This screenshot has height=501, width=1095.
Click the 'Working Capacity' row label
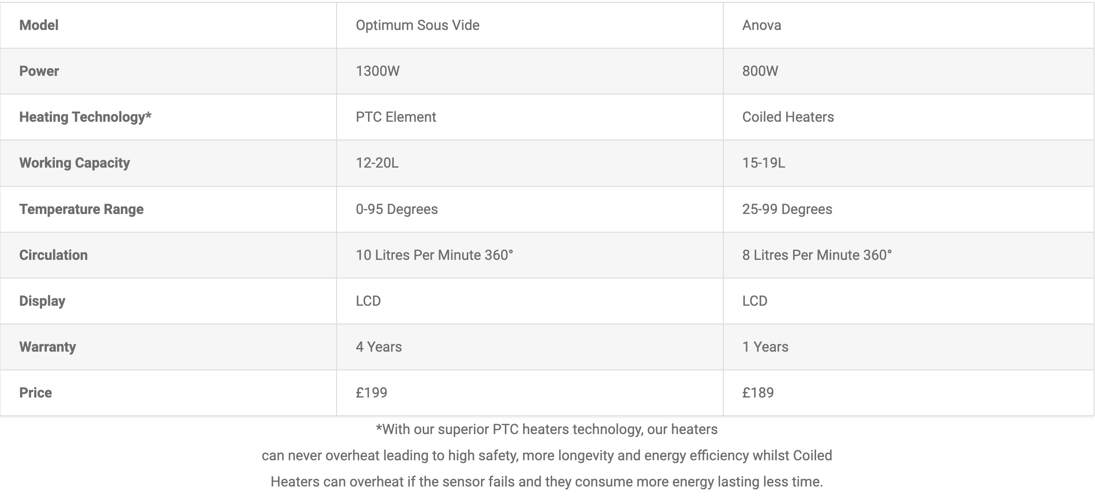click(x=75, y=163)
